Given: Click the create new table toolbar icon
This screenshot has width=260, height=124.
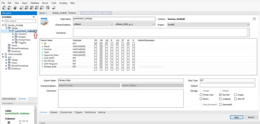Looking at the screenshot, I should 27,7.
